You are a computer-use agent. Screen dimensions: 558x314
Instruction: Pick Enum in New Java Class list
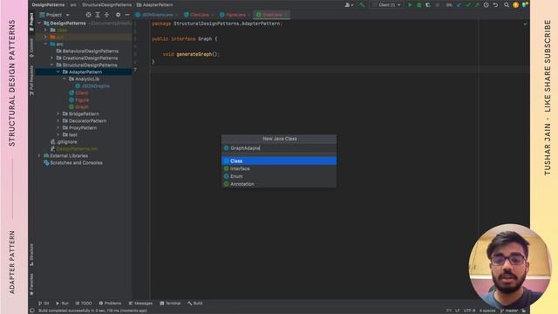tap(279, 176)
